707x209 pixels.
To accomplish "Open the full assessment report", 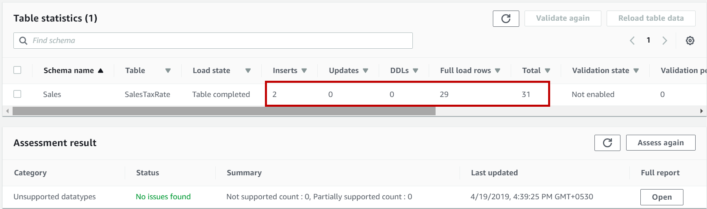I will point(661,197).
